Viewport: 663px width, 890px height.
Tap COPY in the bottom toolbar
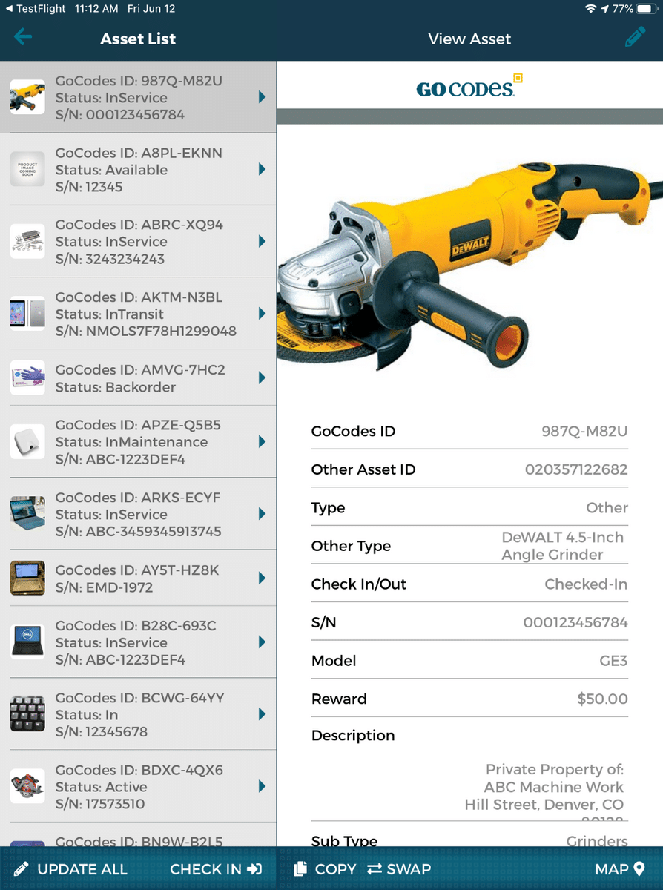pos(326,868)
